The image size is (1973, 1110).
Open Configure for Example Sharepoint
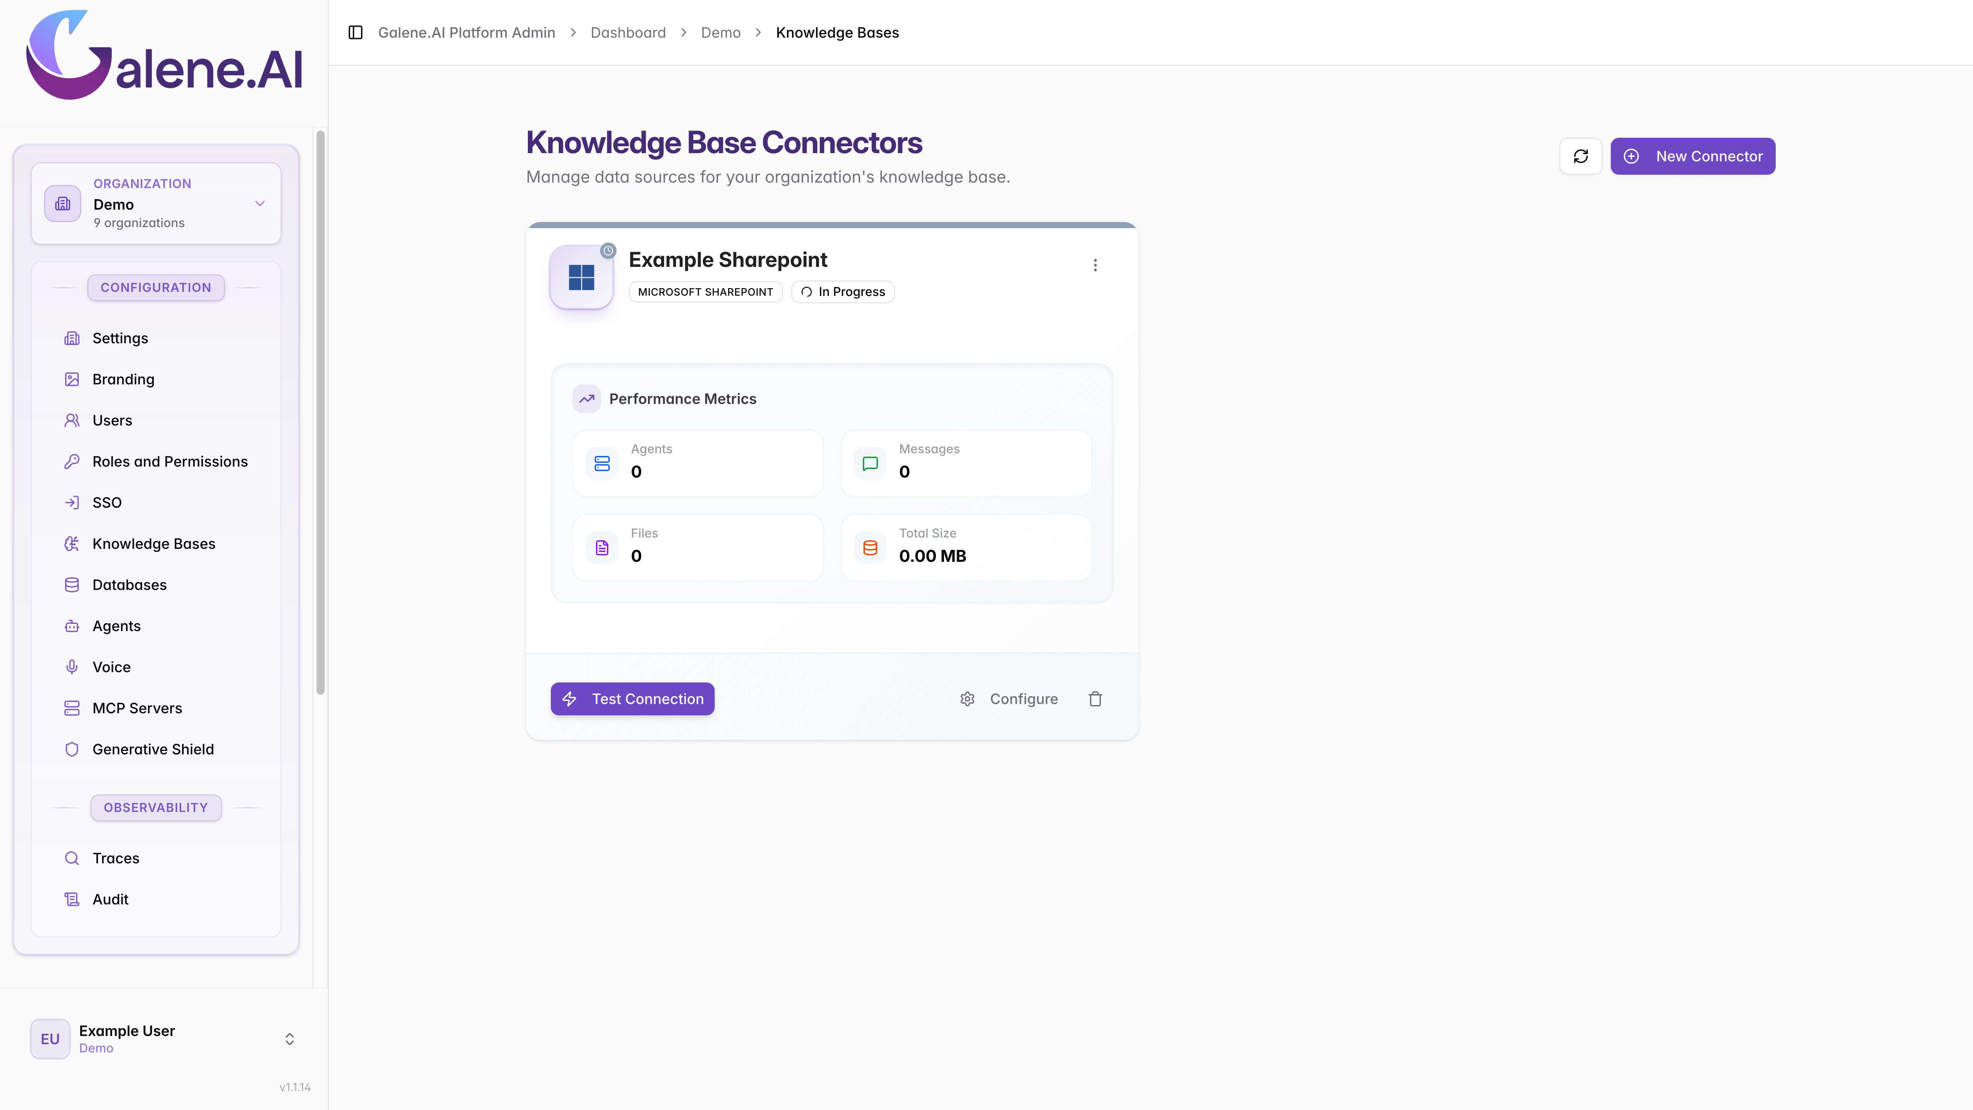tap(1009, 699)
